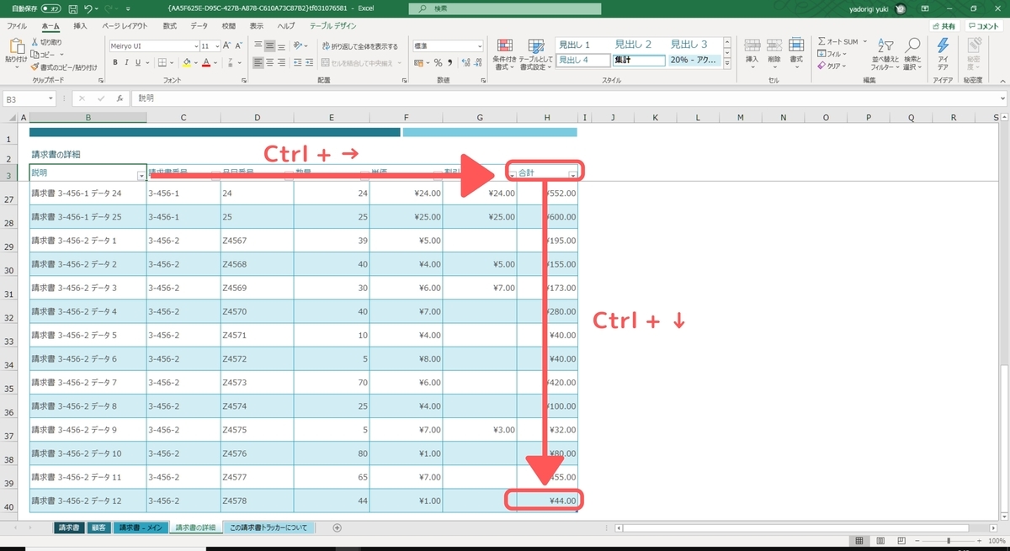Image resolution: width=1010 pixels, height=551 pixels.
Task: Click the AutoSum (オート SUM) sigma icon
Action: (x=821, y=41)
